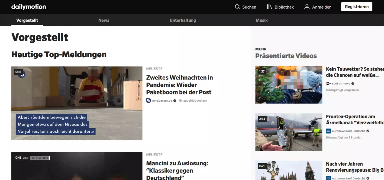This screenshot has width=384, height=180.
Task: Click the nordbayern.de channel avatar icon
Action: click(148, 101)
